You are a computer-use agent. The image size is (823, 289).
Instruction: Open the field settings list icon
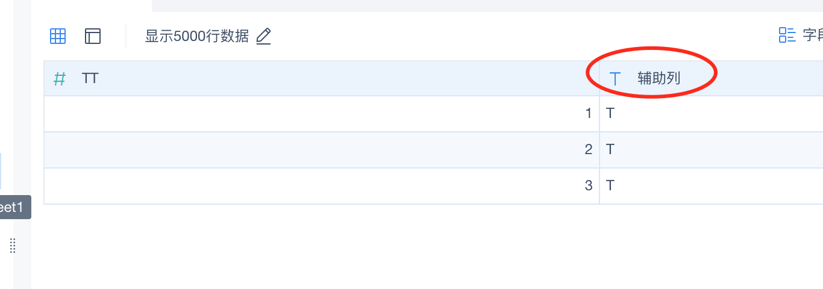[x=787, y=35]
